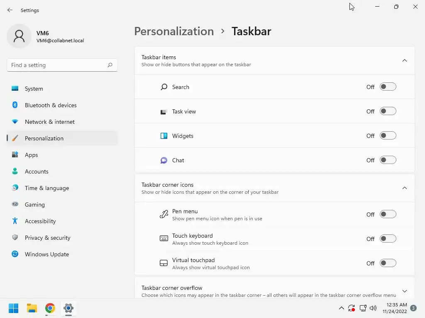Click the Settings gear on the taskbar
This screenshot has height=318, width=425.
[x=68, y=308]
